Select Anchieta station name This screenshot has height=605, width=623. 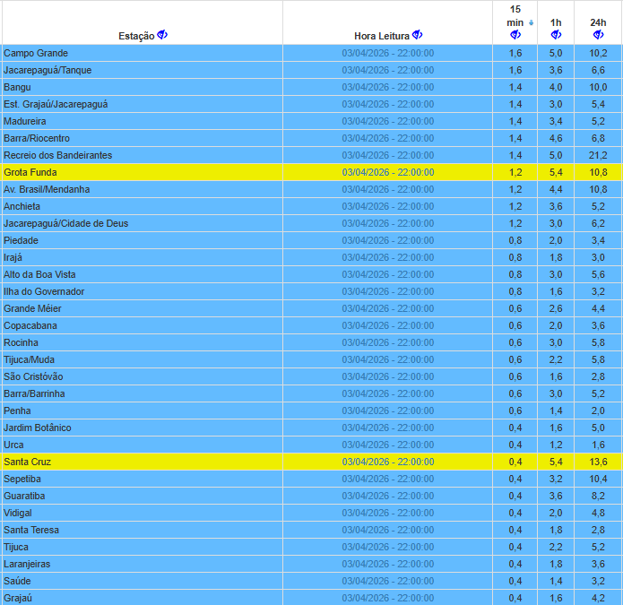[x=22, y=206]
